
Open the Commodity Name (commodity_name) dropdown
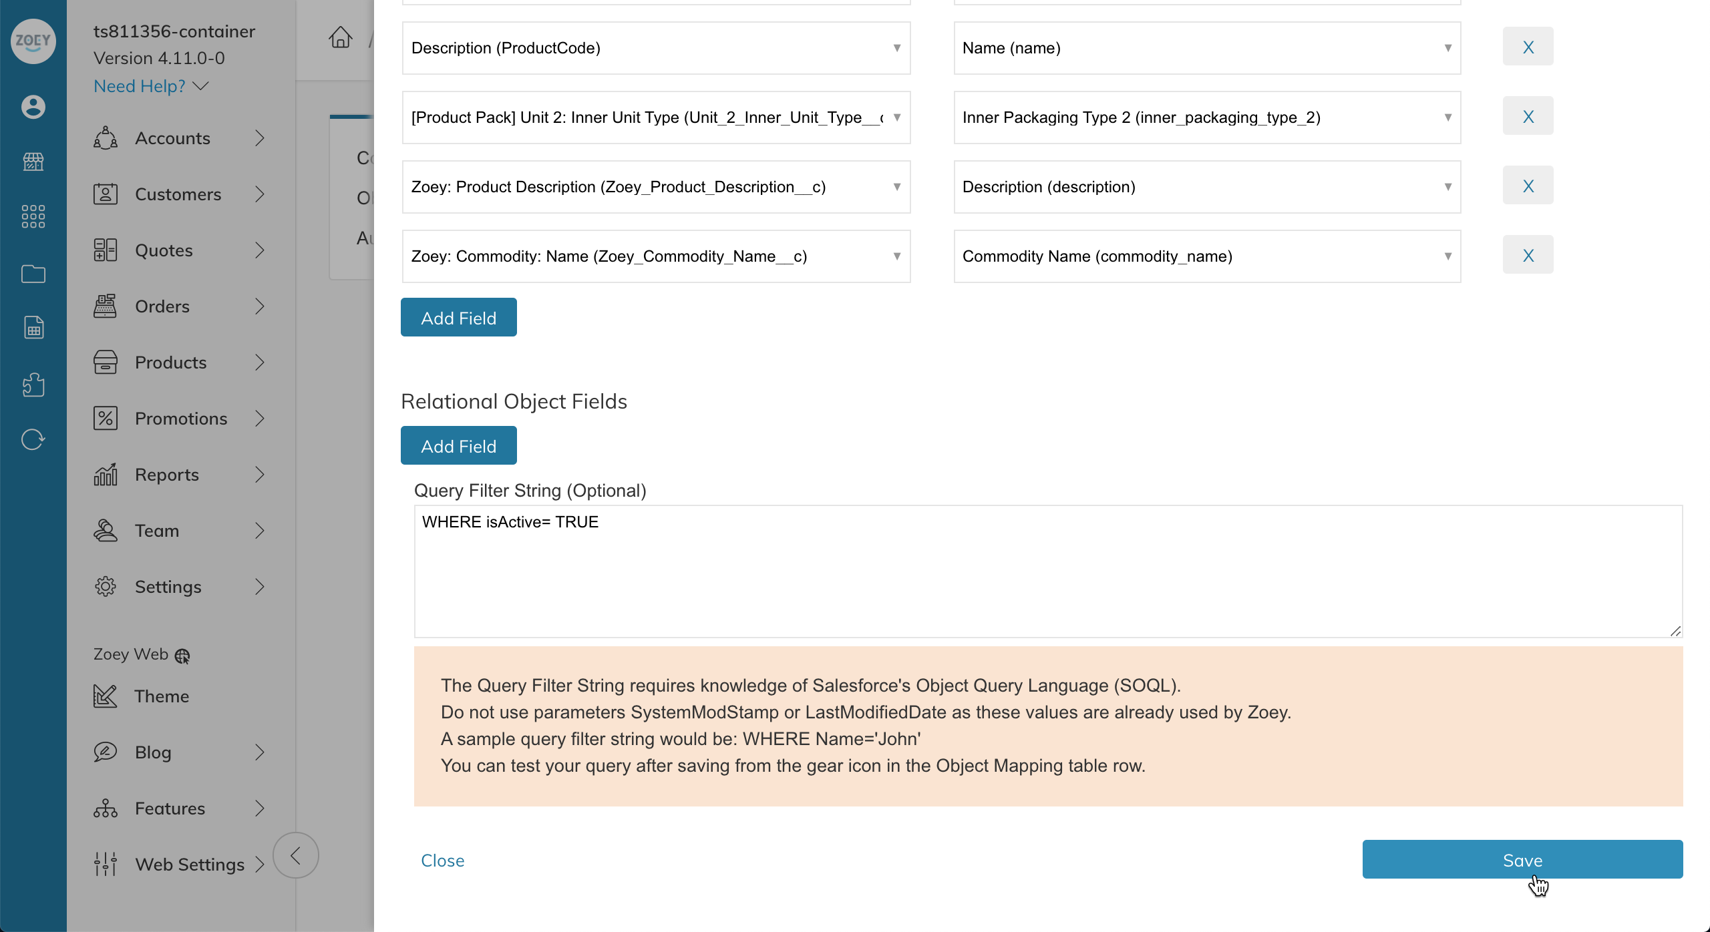(x=1207, y=256)
